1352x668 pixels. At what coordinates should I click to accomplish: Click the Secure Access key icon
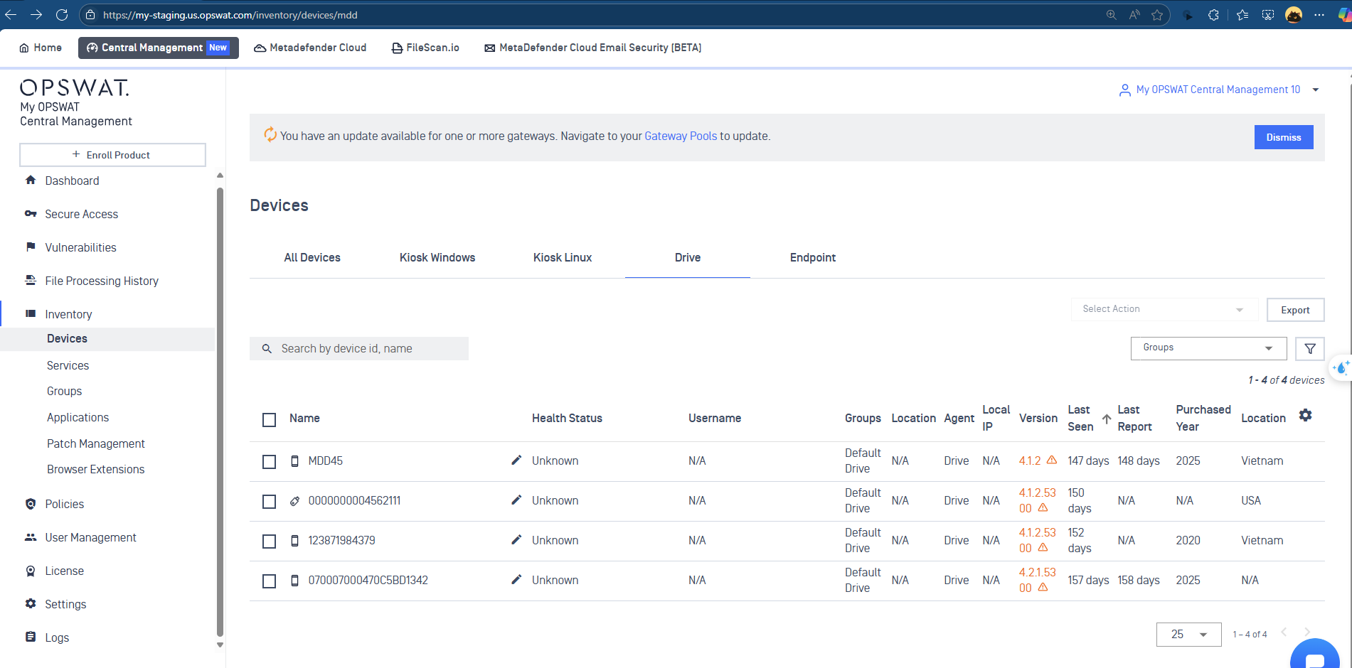pos(31,214)
